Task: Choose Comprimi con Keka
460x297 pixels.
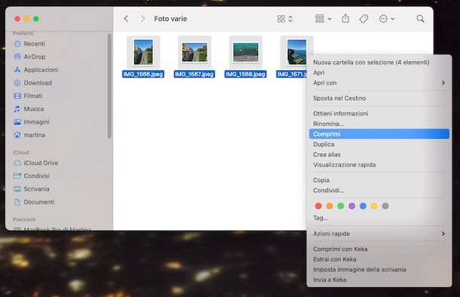Action: click(x=379, y=249)
